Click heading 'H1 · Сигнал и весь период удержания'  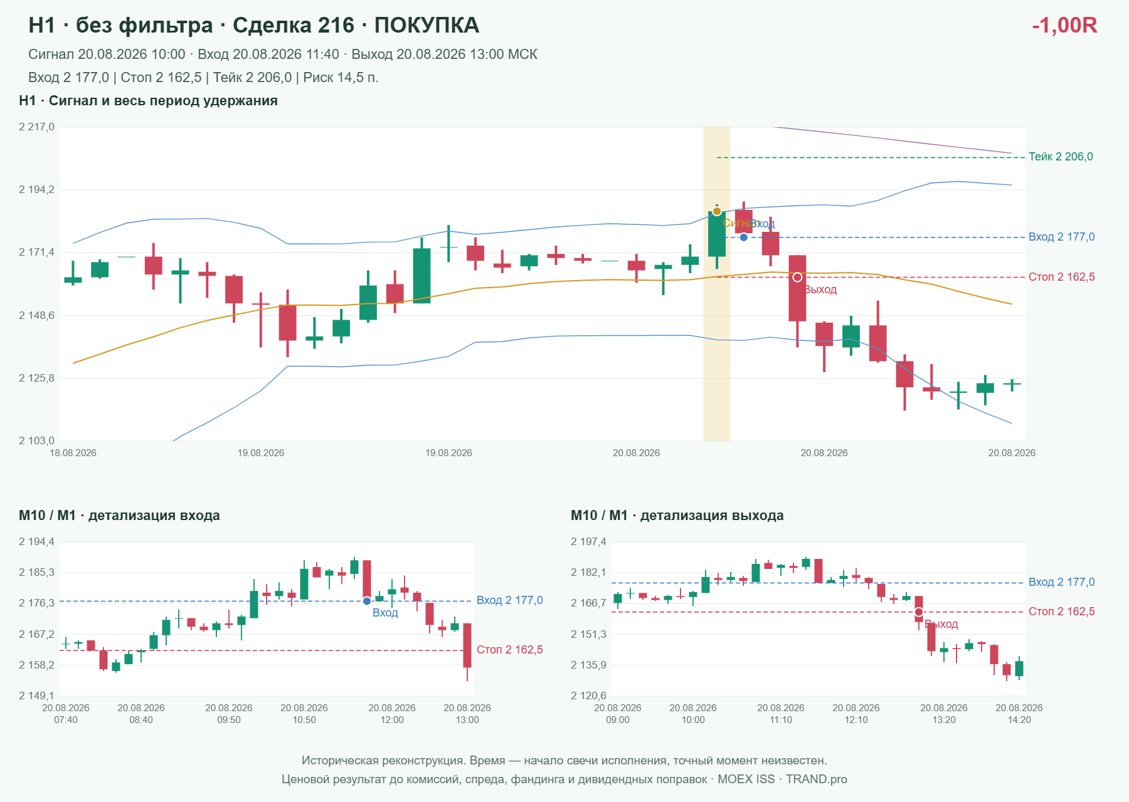(148, 101)
